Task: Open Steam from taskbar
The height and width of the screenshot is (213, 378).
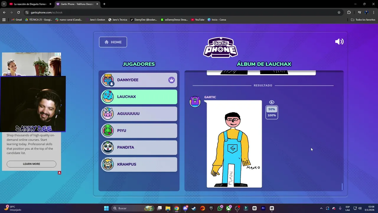Action: [x=194, y=208]
